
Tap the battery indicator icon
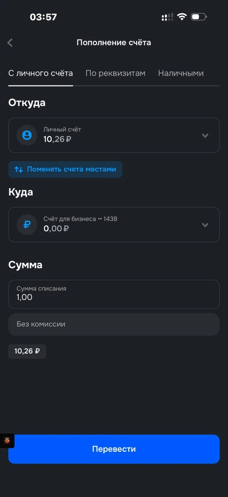tap(199, 17)
